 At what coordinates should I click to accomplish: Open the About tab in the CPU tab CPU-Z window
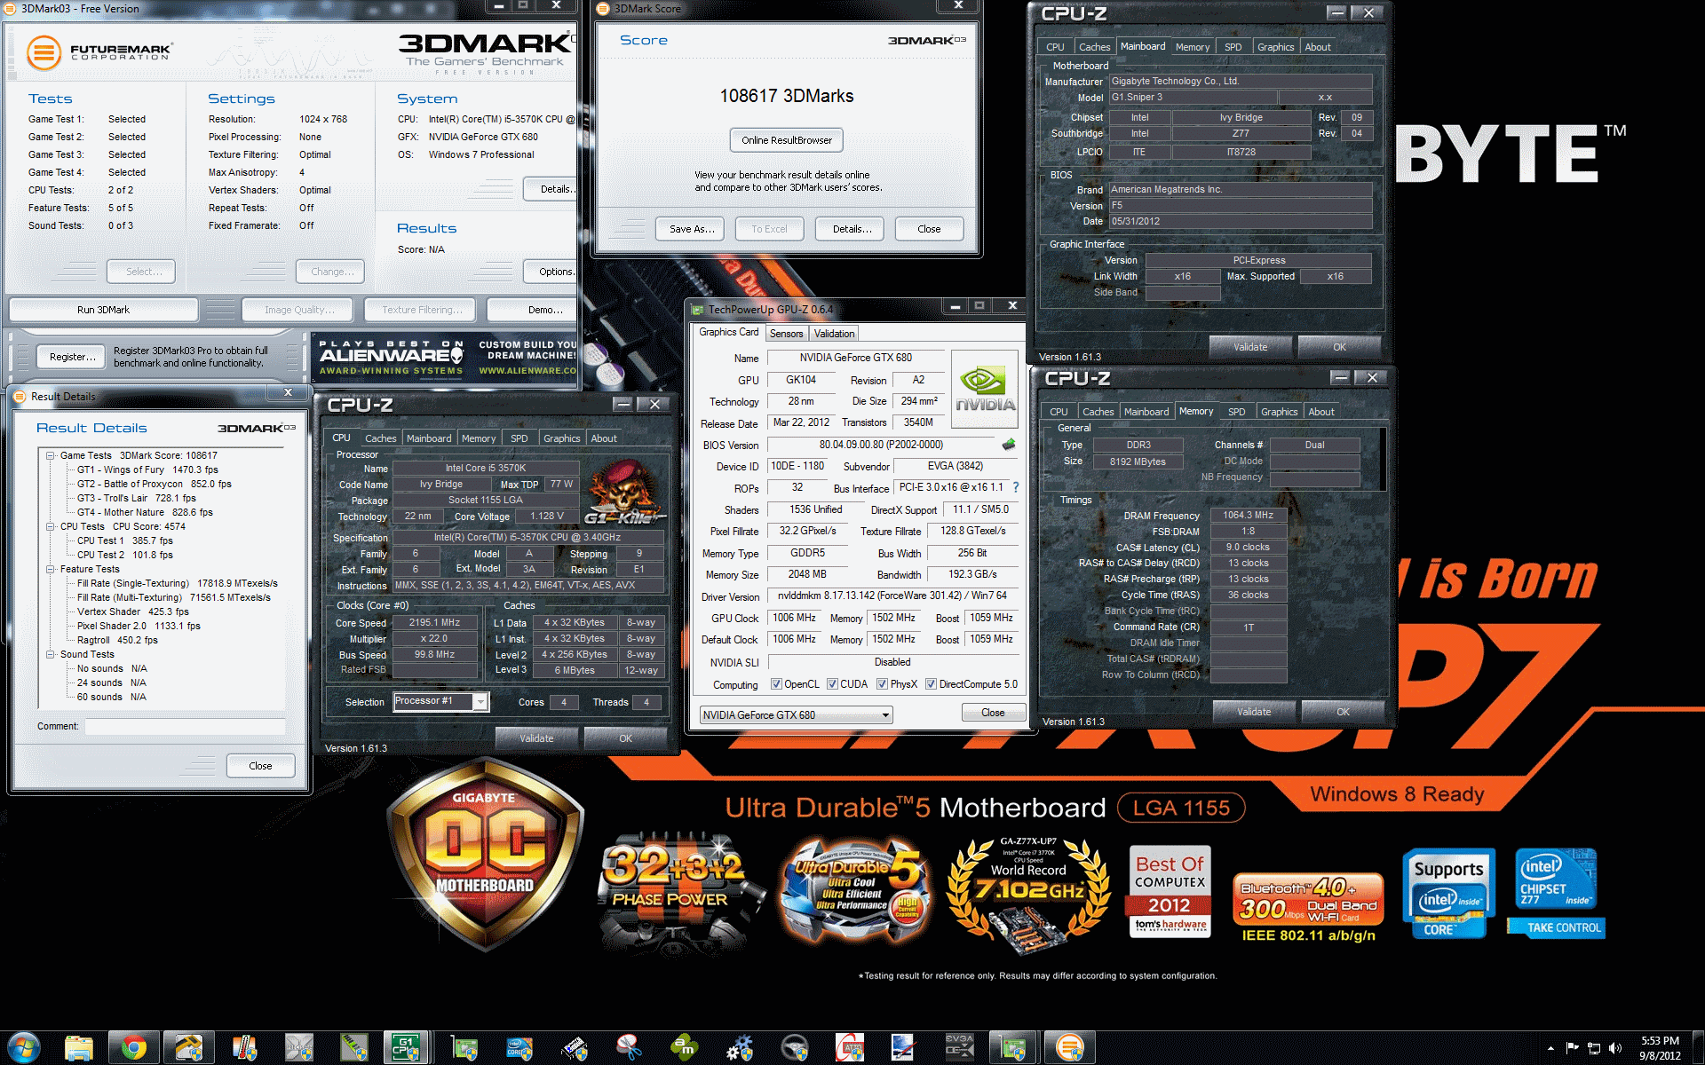(x=604, y=438)
